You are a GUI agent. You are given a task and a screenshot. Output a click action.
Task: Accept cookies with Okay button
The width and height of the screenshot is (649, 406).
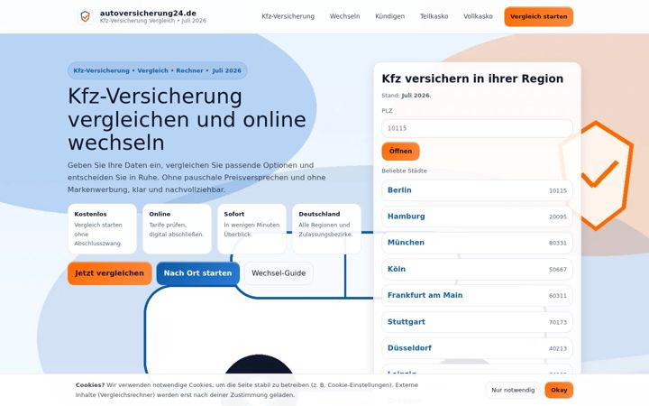[559, 391]
